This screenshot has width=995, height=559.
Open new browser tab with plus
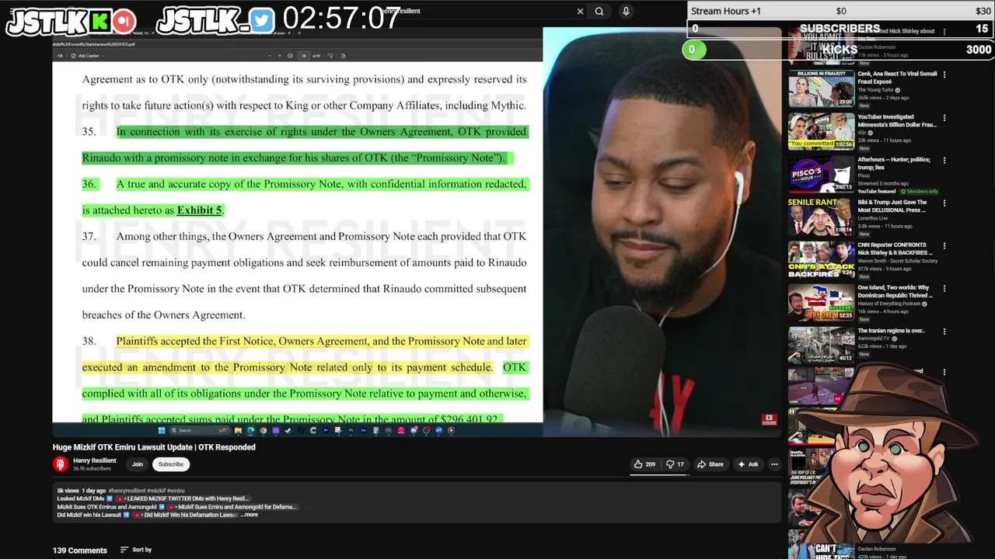pyautogui.click(x=299, y=33)
